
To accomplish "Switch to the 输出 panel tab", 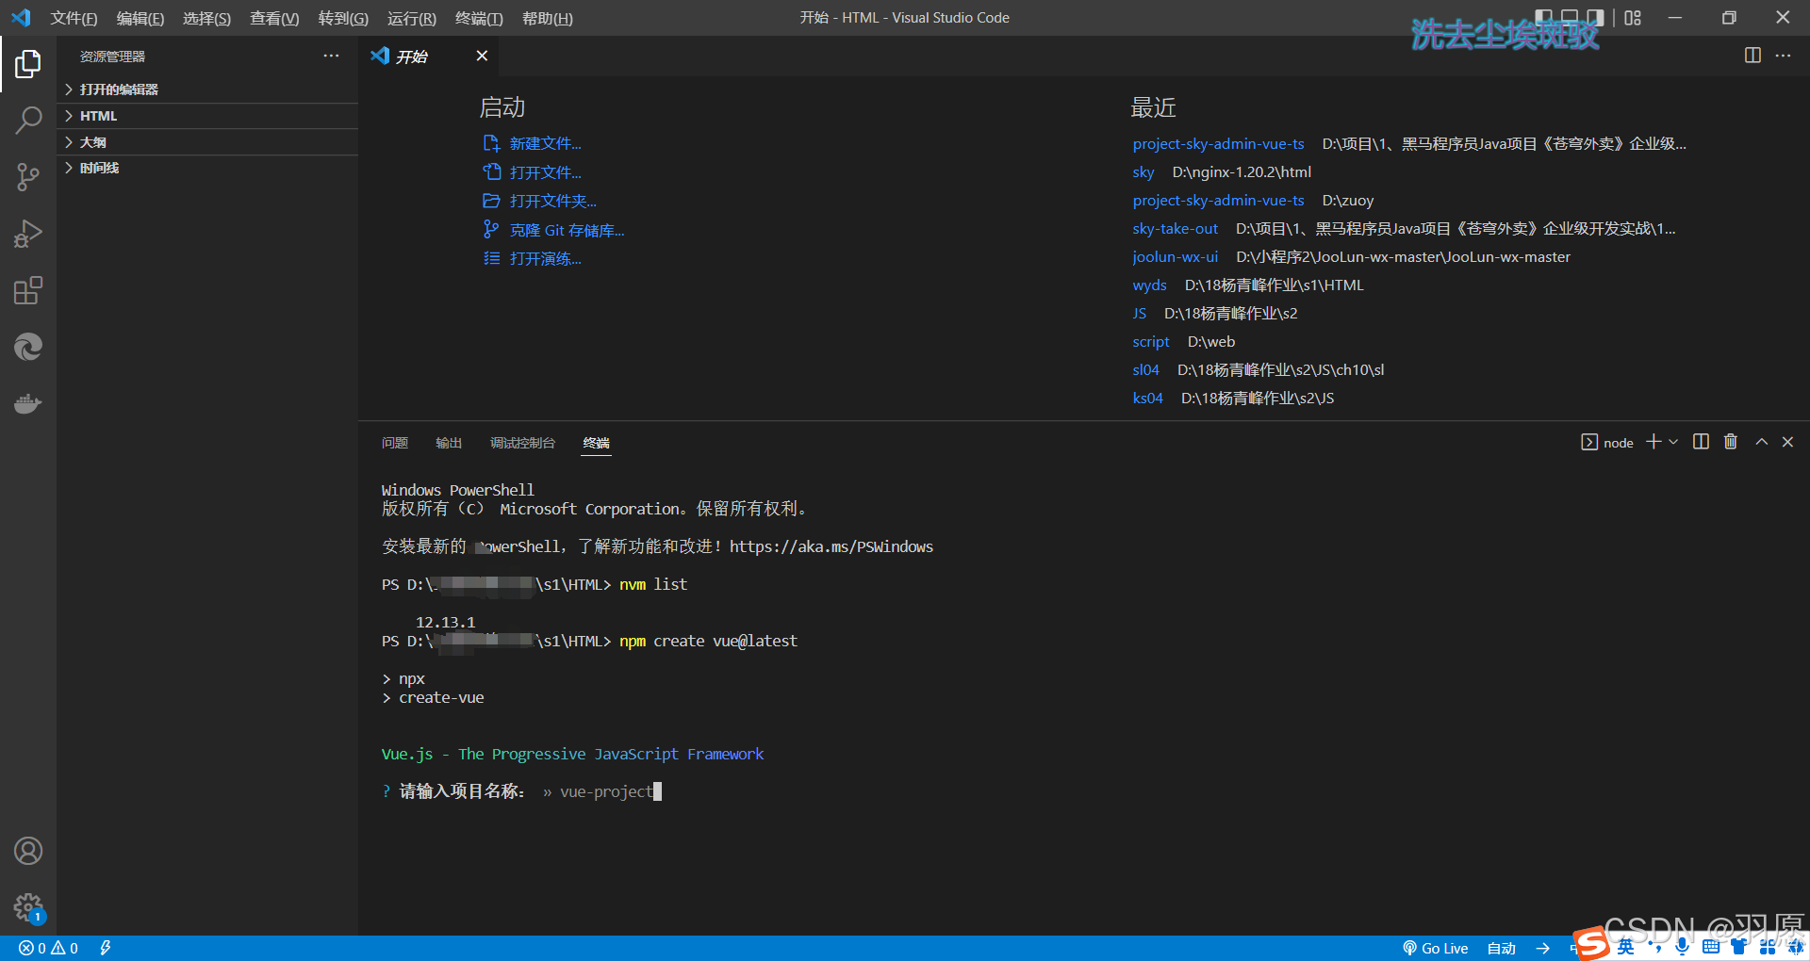I will click(449, 443).
